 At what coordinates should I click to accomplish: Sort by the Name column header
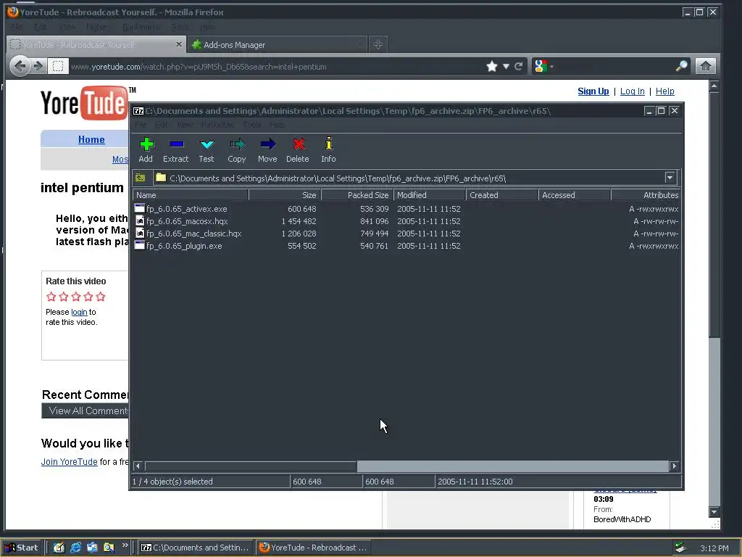[191, 194]
